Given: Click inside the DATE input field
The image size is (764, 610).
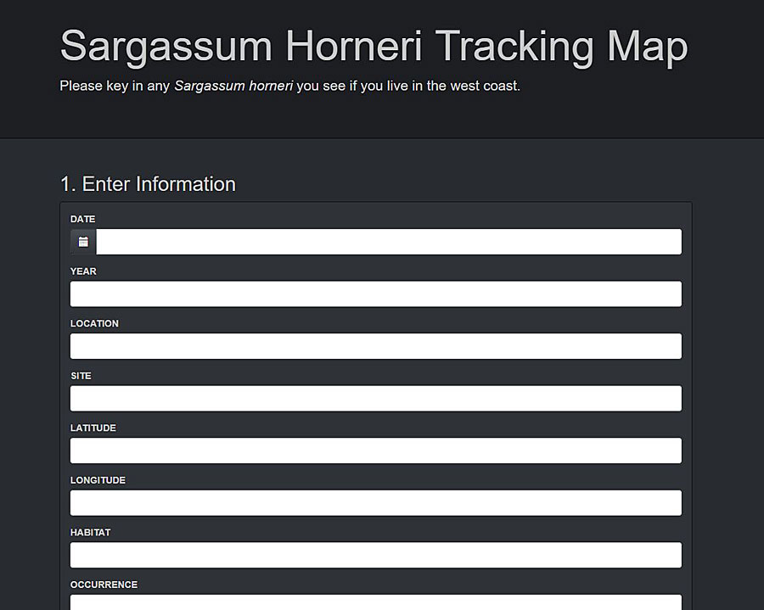Looking at the screenshot, I should [382, 241].
